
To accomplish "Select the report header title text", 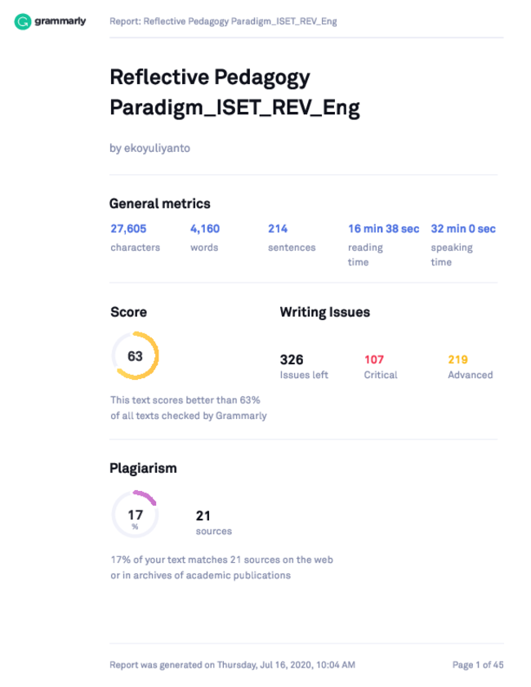I will (x=223, y=21).
